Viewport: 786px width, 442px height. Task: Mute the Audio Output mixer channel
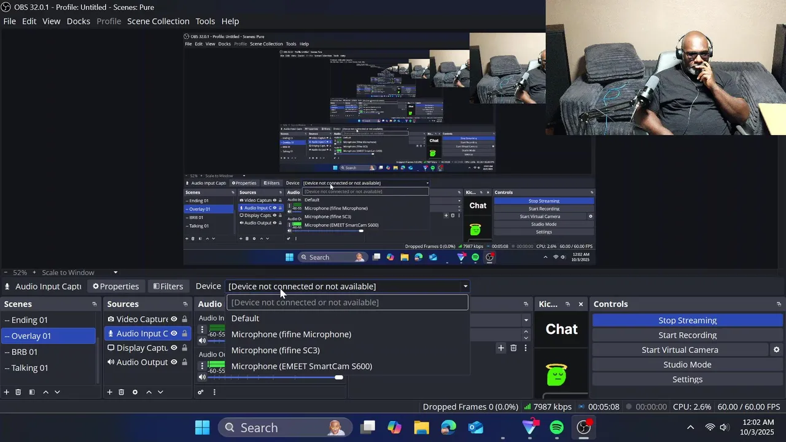pyautogui.click(x=202, y=377)
